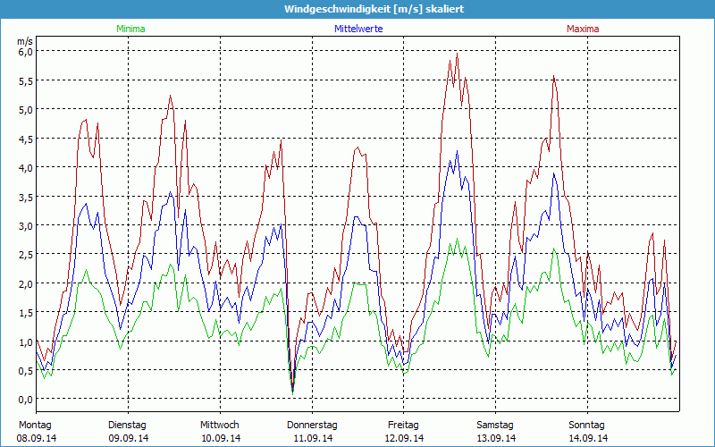715x447 pixels.
Task: Click the 4,0 y-axis value
Action: (x=26, y=168)
